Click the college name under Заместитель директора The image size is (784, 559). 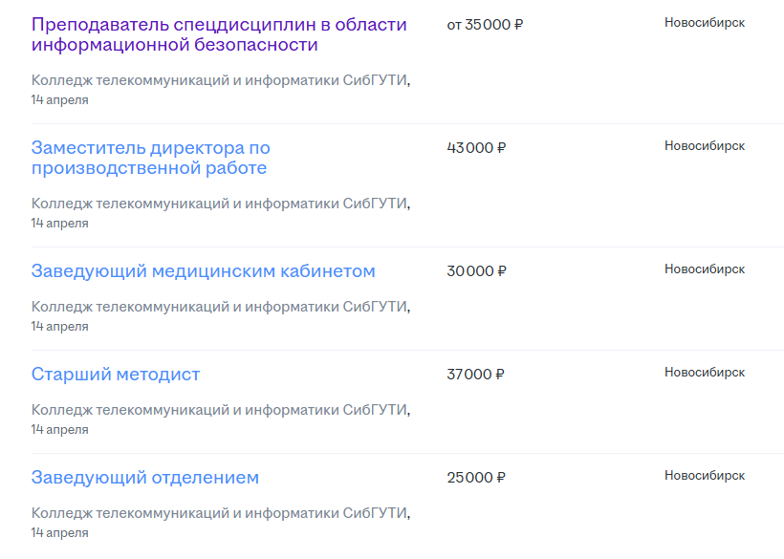220,204
